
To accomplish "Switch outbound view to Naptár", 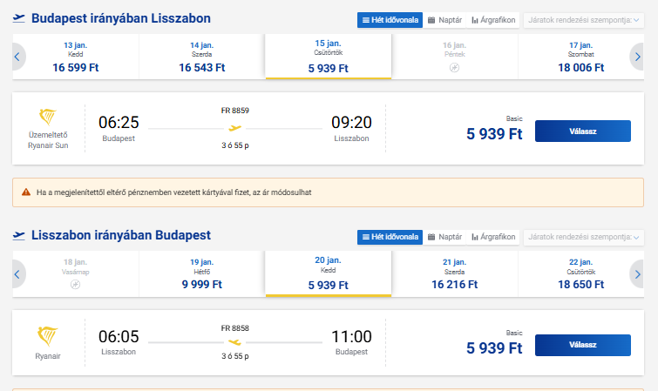I will coord(444,19).
